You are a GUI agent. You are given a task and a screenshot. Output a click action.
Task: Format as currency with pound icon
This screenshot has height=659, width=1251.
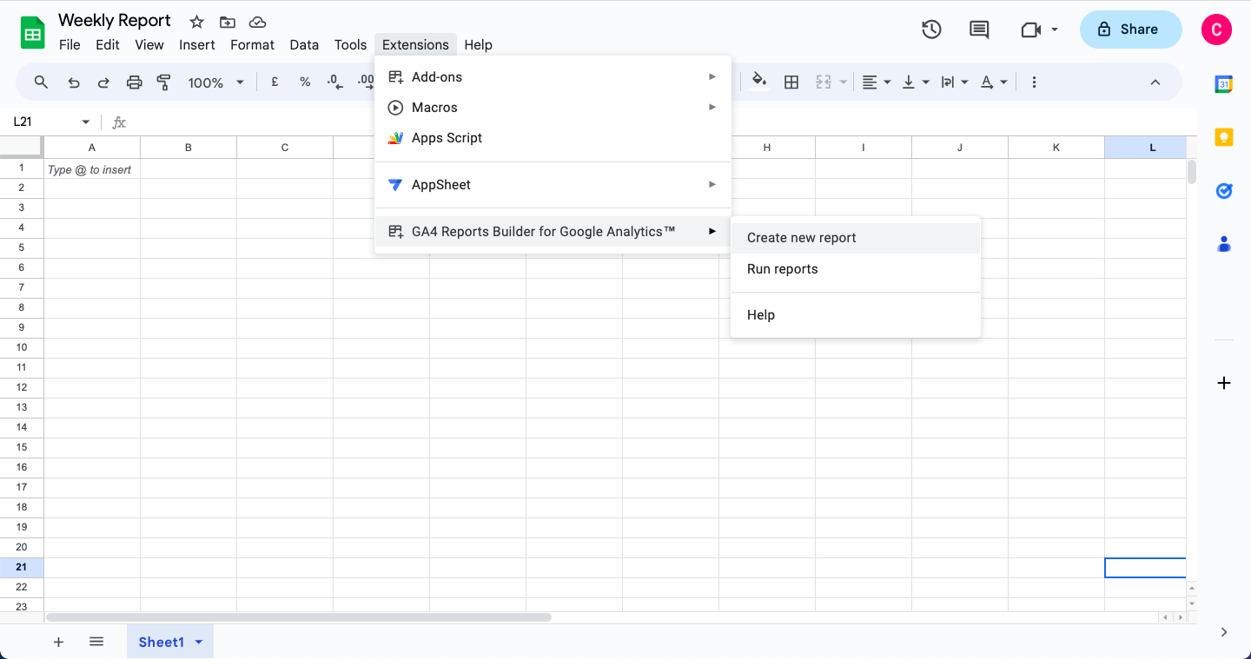pyautogui.click(x=275, y=82)
